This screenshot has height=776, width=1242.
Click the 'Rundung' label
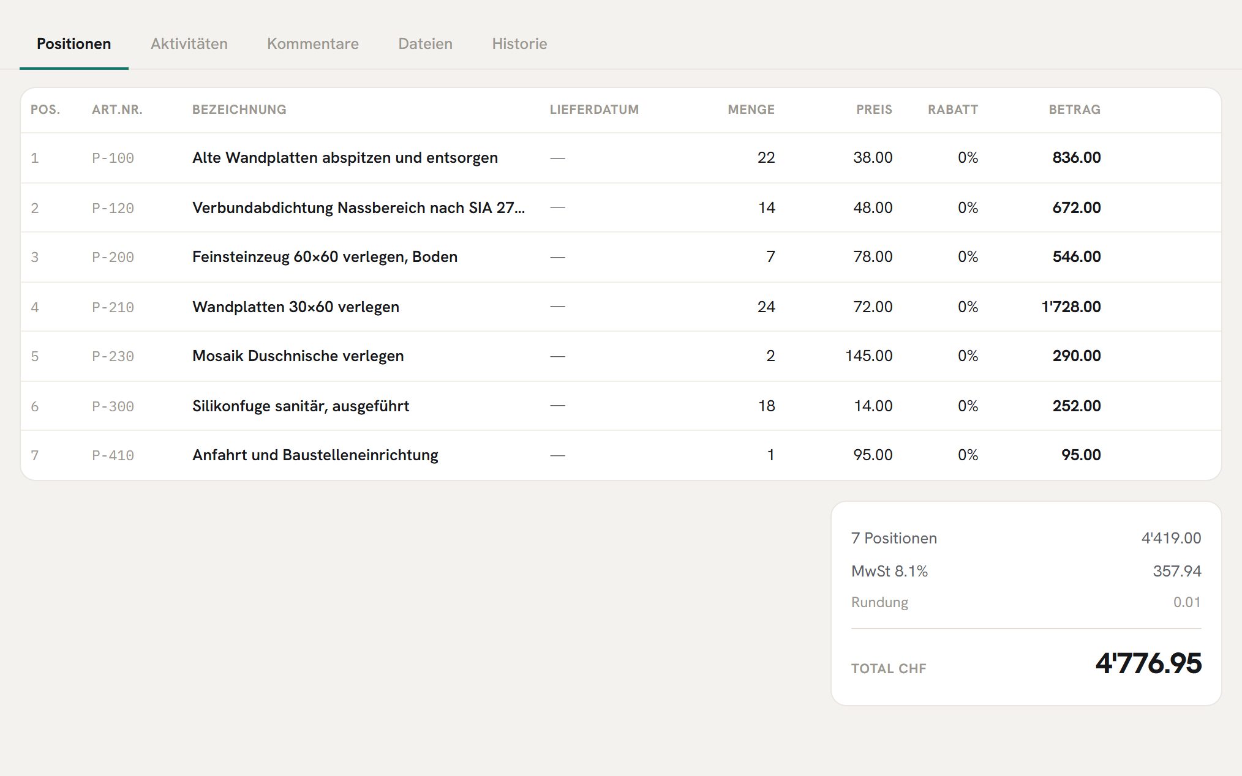point(879,603)
